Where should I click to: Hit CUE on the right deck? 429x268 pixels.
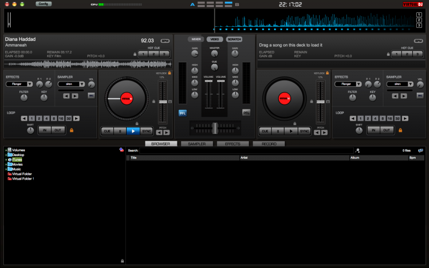pyautogui.click(x=265, y=131)
